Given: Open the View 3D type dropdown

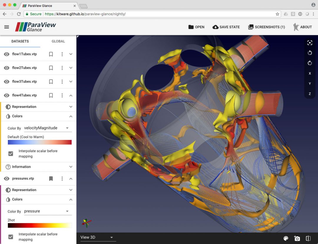Looking at the screenshot, I should [x=97, y=238].
